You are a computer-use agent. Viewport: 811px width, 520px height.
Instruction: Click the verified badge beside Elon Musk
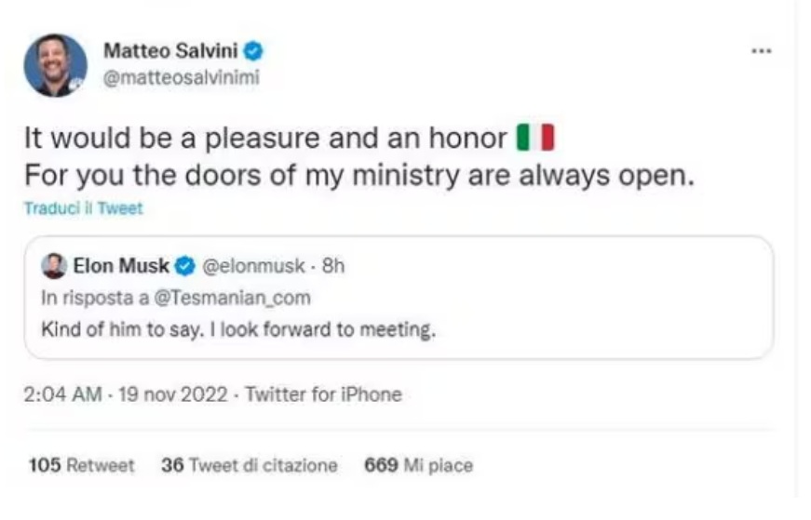click(x=184, y=267)
